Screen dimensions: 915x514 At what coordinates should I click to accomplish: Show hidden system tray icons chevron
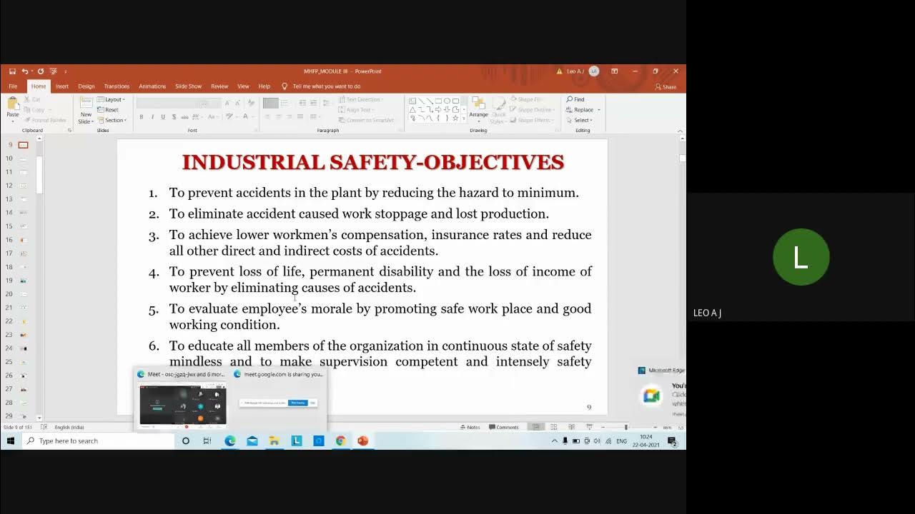point(554,441)
